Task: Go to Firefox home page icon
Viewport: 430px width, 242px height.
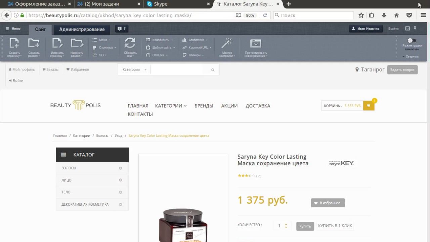Action: click(x=397, y=15)
